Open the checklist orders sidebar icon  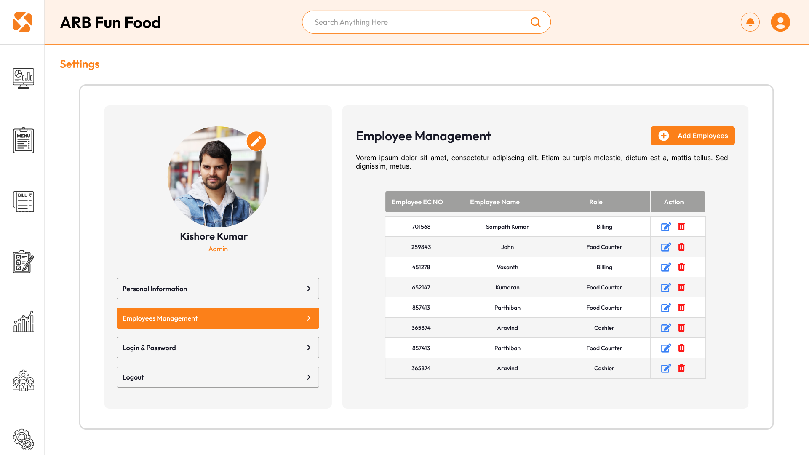click(x=23, y=262)
